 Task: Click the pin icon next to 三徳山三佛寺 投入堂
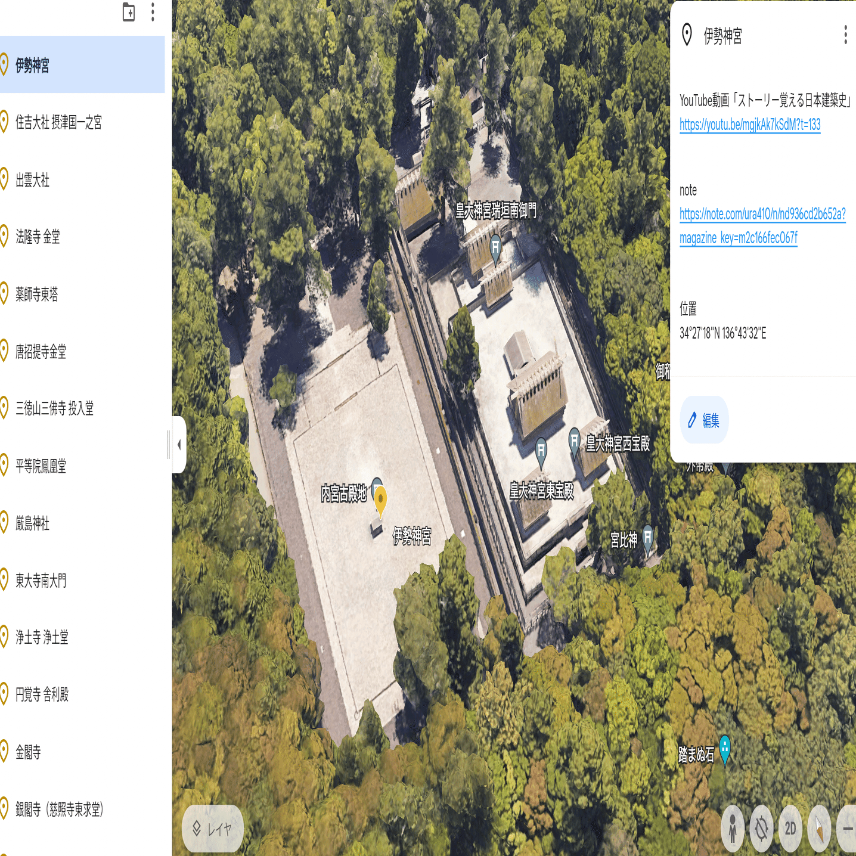(3, 408)
